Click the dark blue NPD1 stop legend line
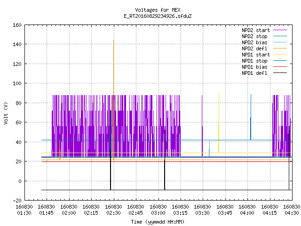Viewport: 301px width, 226px height. click(280, 61)
